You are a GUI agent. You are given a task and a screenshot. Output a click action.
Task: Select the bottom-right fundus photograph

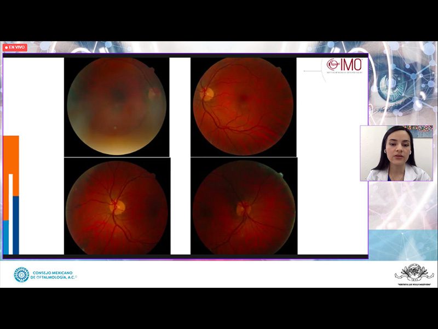point(243,207)
